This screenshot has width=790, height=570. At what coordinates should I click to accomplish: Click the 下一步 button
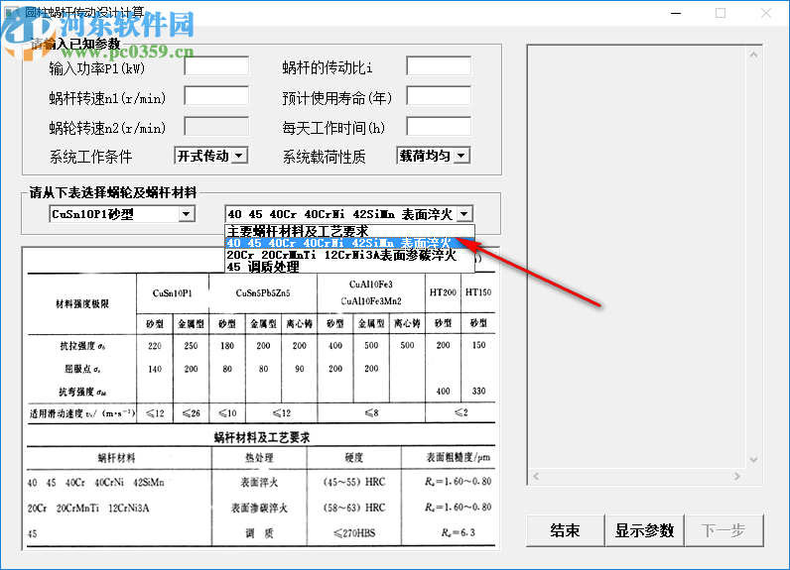(724, 530)
